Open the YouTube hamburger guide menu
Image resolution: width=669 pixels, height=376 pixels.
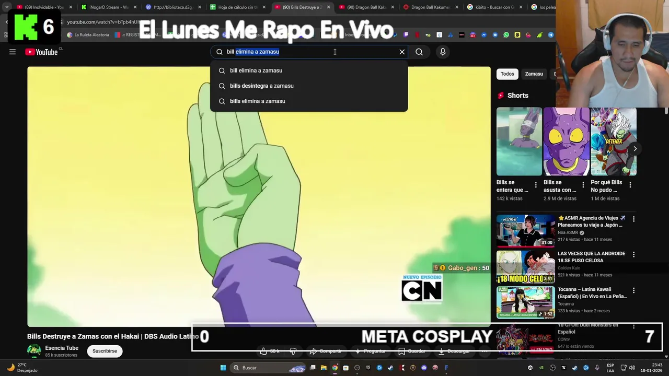pyautogui.click(x=13, y=52)
